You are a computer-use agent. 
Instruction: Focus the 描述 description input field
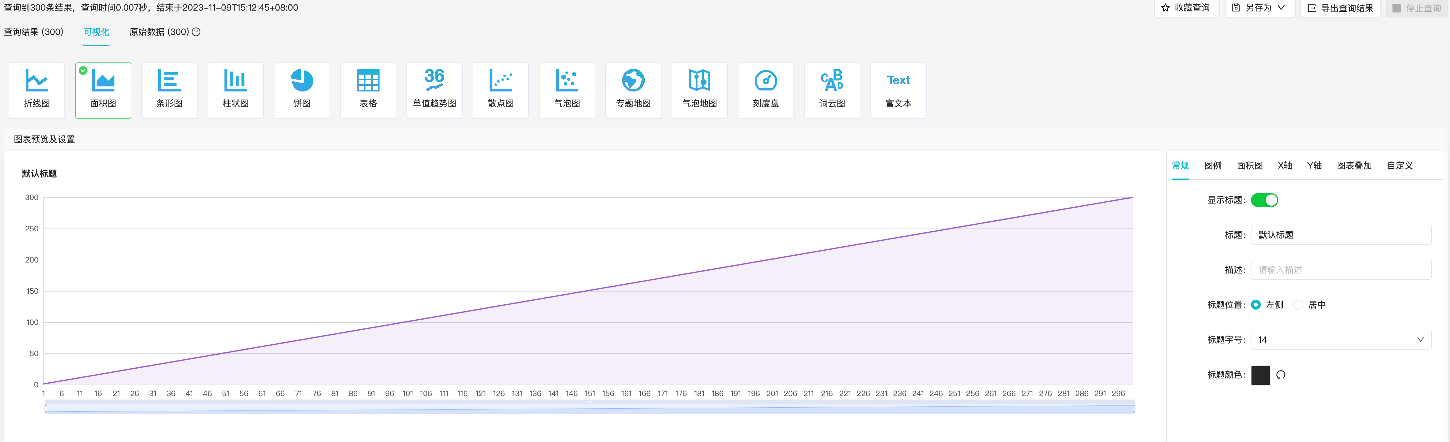[x=1341, y=269]
